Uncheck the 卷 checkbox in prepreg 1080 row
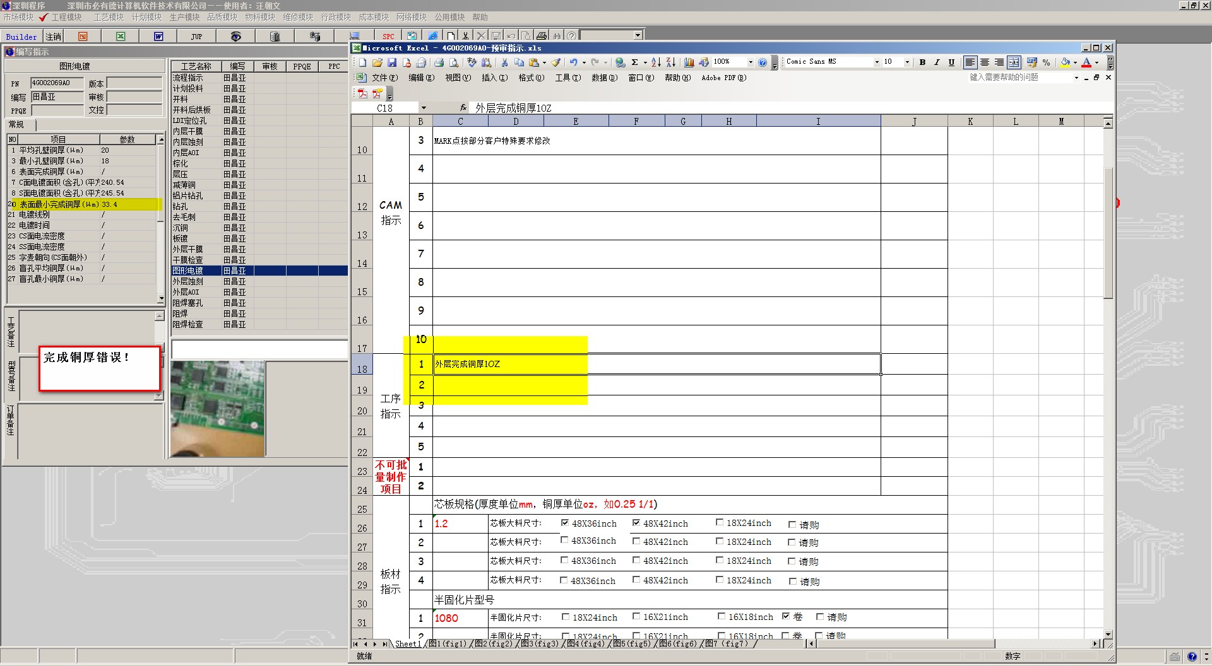This screenshot has width=1212, height=666. click(786, 616)
